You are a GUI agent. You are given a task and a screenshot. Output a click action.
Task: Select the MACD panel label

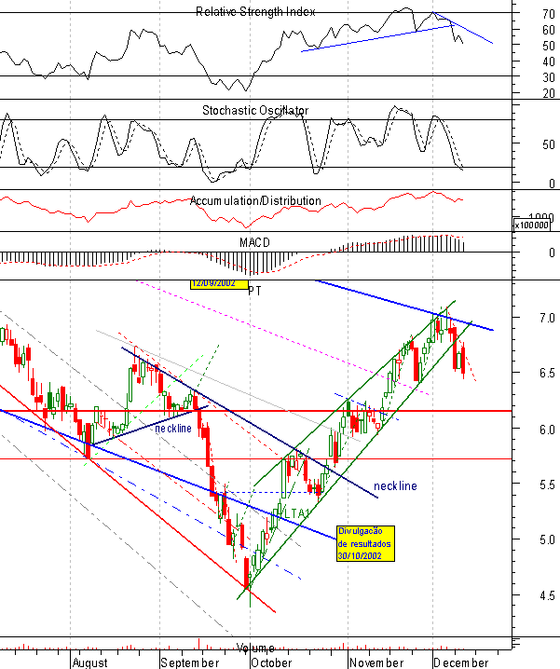click(254, 242)
